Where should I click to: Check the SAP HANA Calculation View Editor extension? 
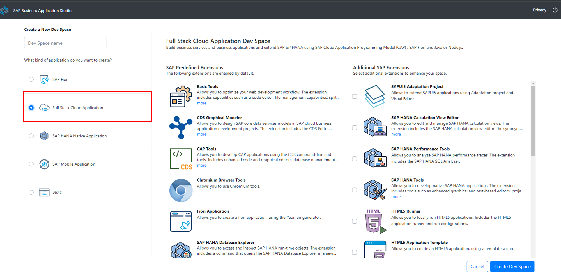[x=354, y=127]
